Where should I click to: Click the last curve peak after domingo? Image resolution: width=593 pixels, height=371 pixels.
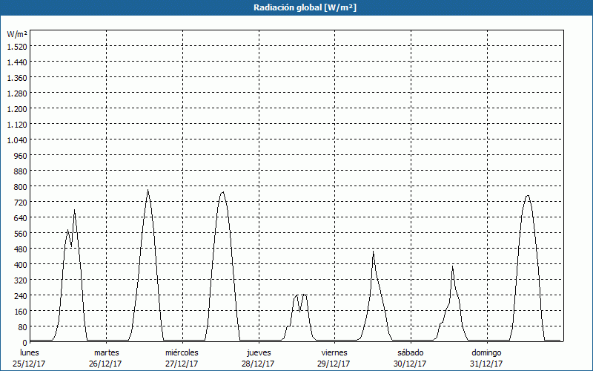(x=527, y=195)
